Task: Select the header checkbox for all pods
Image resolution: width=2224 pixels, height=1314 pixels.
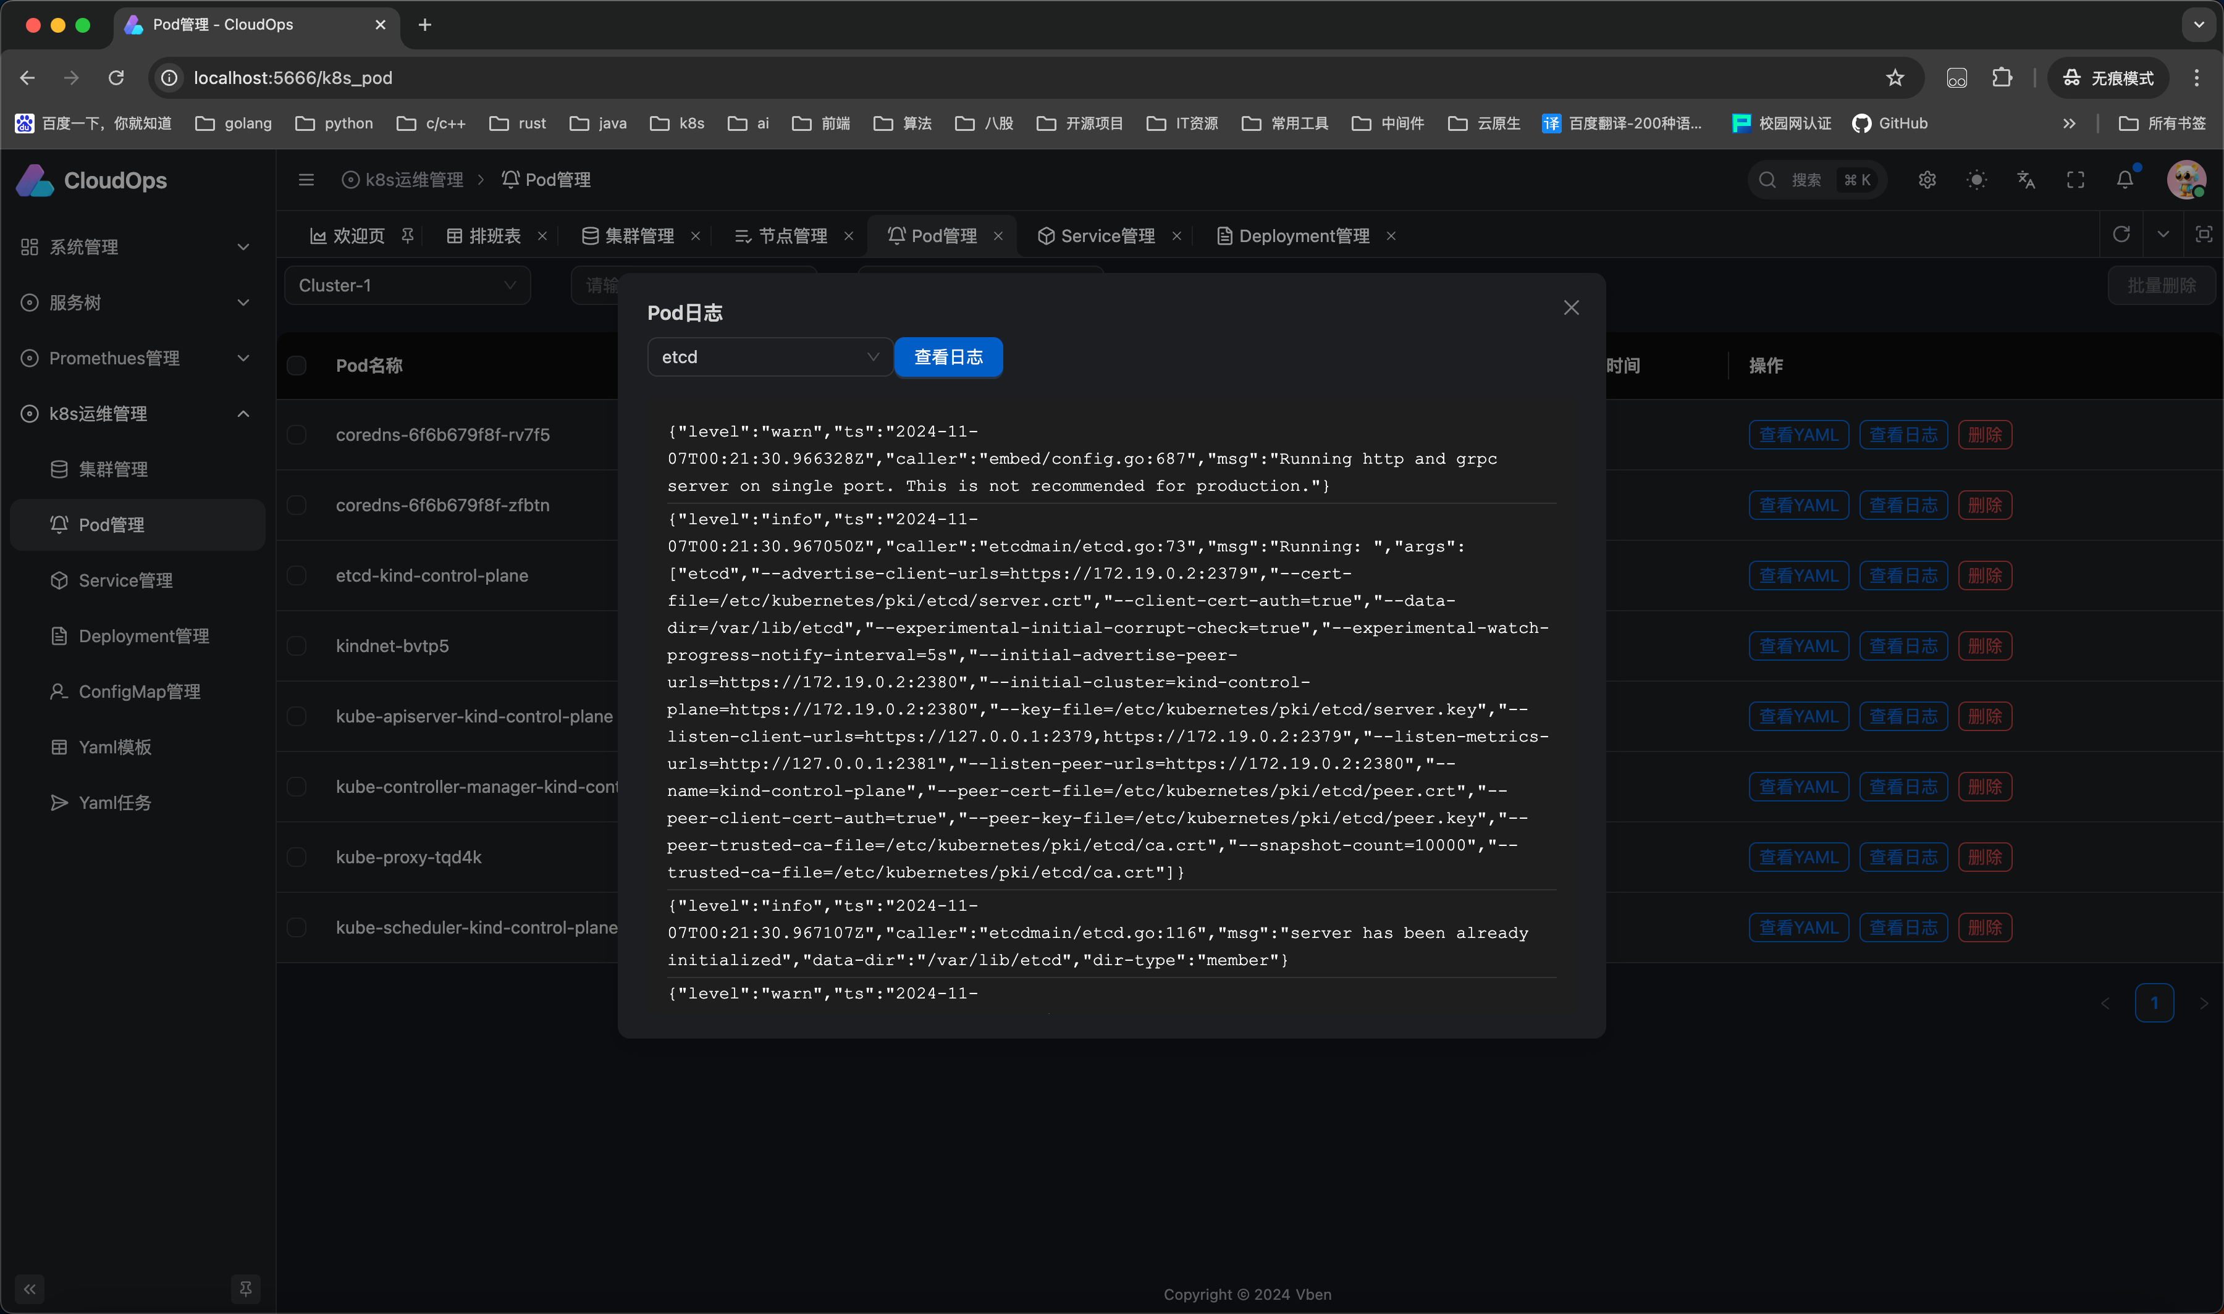Action: click(297, 365)
